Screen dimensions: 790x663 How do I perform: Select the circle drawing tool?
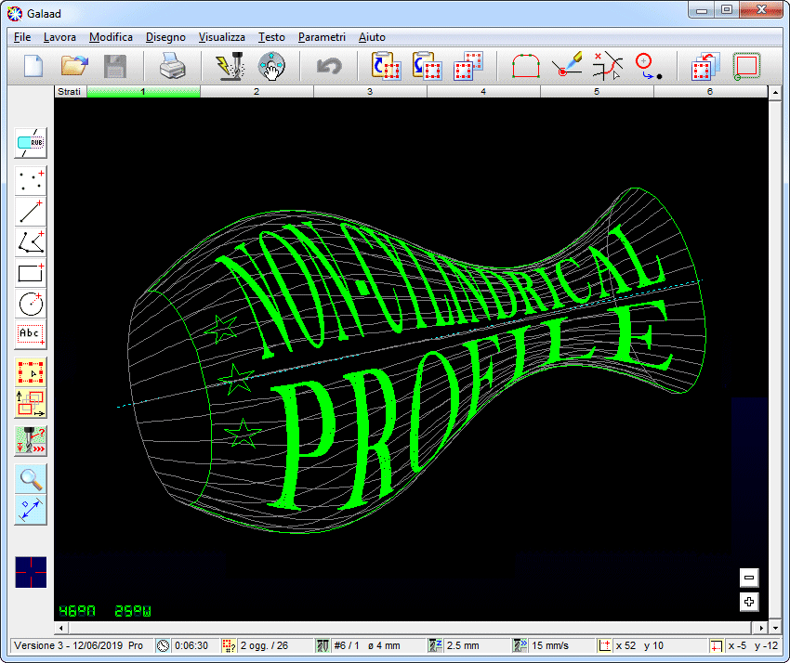[x=31, y=303]
